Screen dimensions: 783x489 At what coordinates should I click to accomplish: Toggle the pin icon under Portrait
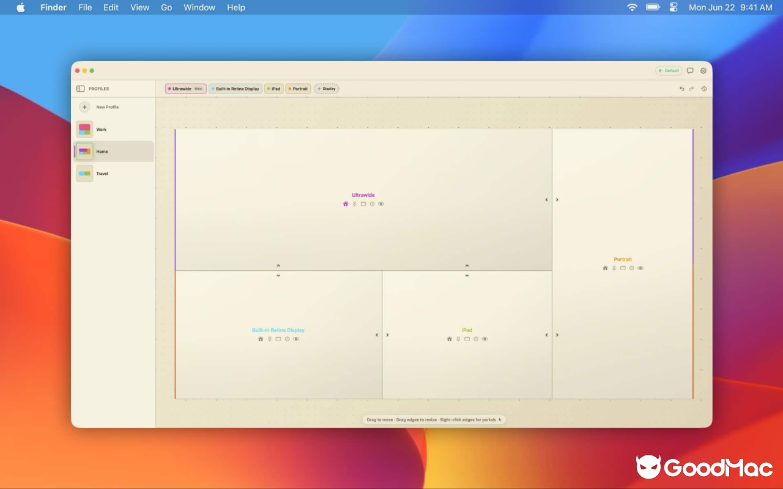point(614,268)
